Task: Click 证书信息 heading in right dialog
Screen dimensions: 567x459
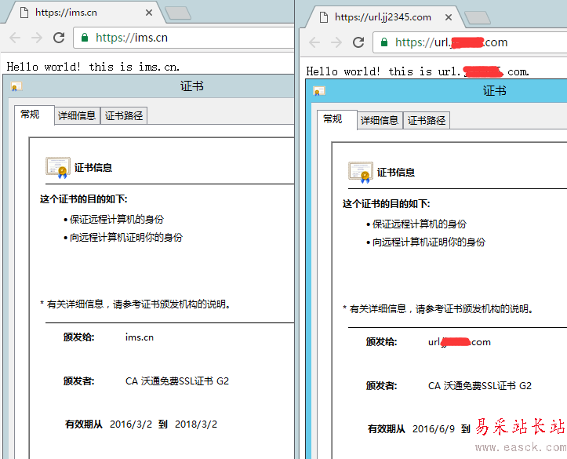Action: [x=396, y=172]
